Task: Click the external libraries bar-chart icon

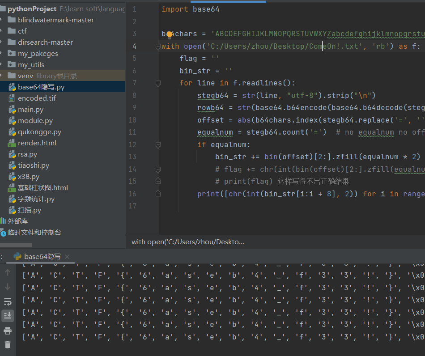Action: pyautogui.click(x=3, y=221)
